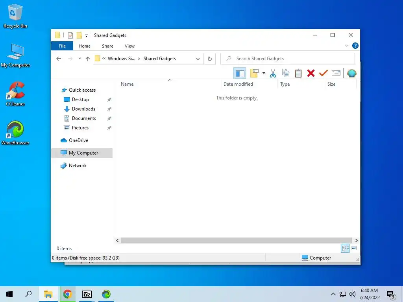
Task: Switch to the View ribbon tab
Action: coord(129,46)
